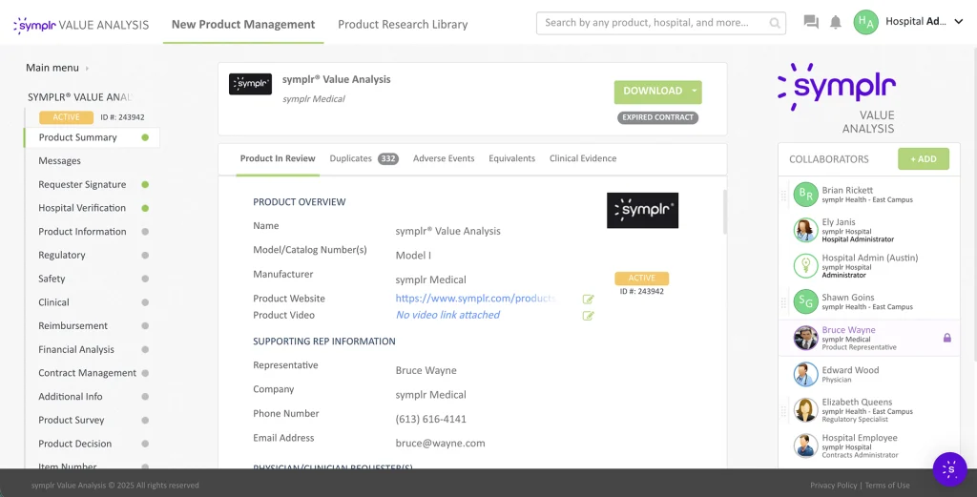Open the purple symplr help widget

pyautogui.click(x=949, y=469)
